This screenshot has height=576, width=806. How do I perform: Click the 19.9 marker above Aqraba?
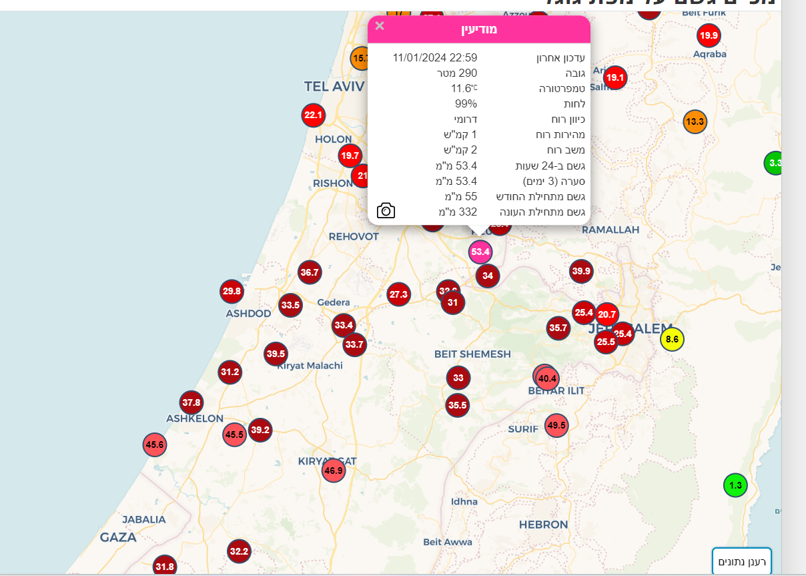pos(709,35)
